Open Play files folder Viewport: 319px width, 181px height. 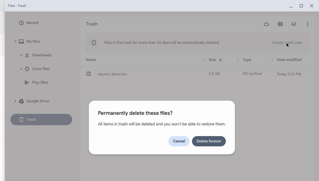(x=40, y=83)
